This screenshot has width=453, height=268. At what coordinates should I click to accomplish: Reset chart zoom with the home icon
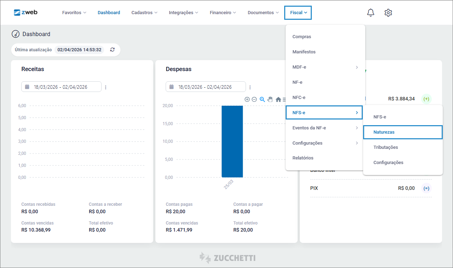pos(278,99)
